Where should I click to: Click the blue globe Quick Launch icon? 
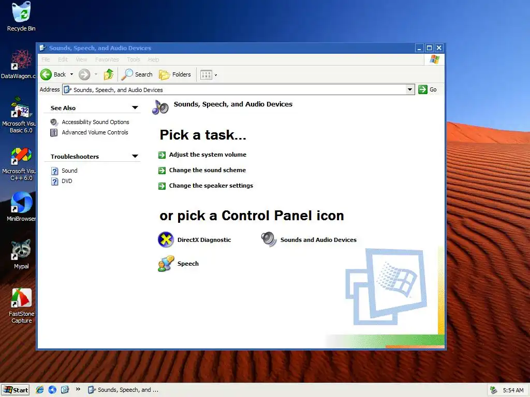[52, 390]
